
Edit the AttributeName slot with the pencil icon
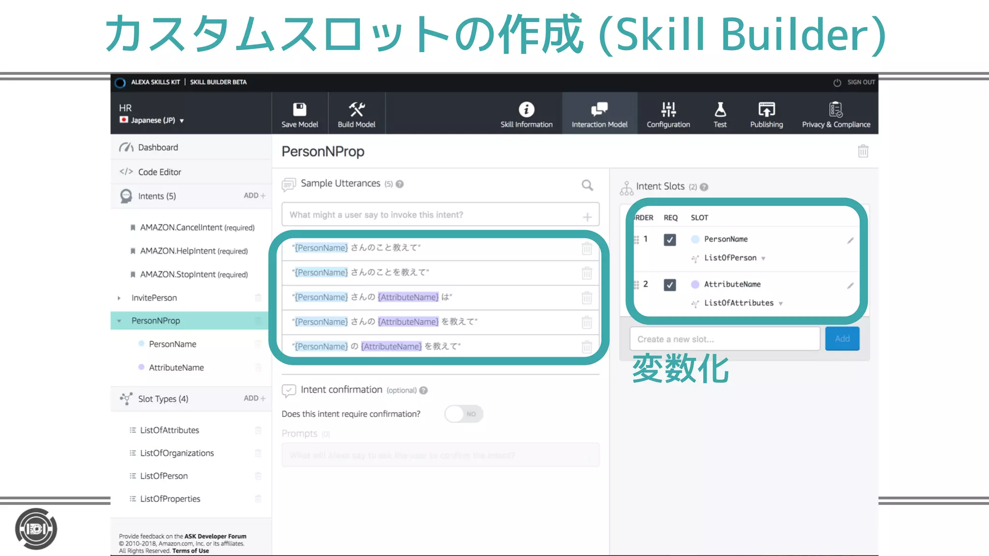tap(850, 286)
